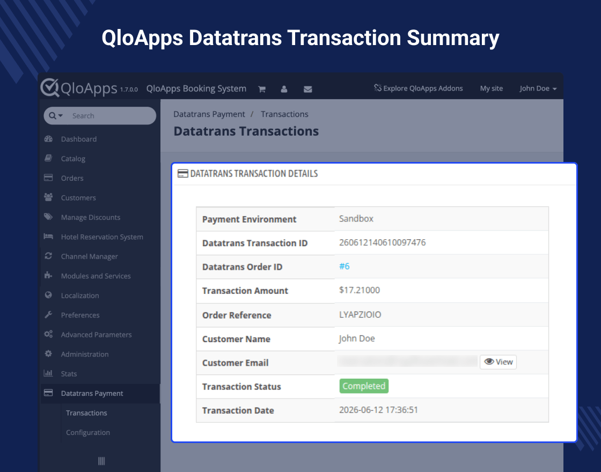Open Dashboard in the sidebar
The width and height of the screenshot is (601, 472).
[78, 139]
